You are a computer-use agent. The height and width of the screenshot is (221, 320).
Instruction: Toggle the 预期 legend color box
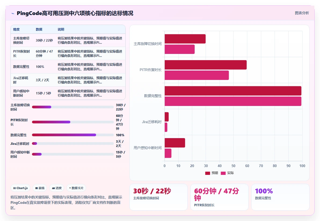pos(208,173)
